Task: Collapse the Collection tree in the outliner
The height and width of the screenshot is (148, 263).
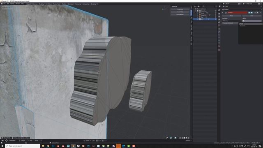Action: 196,11
